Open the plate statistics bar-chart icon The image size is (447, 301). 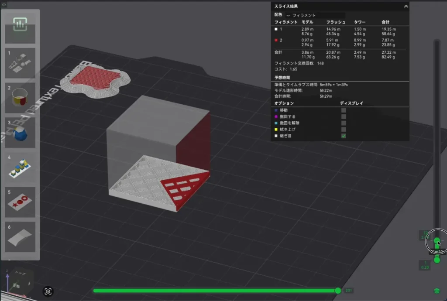20,24
